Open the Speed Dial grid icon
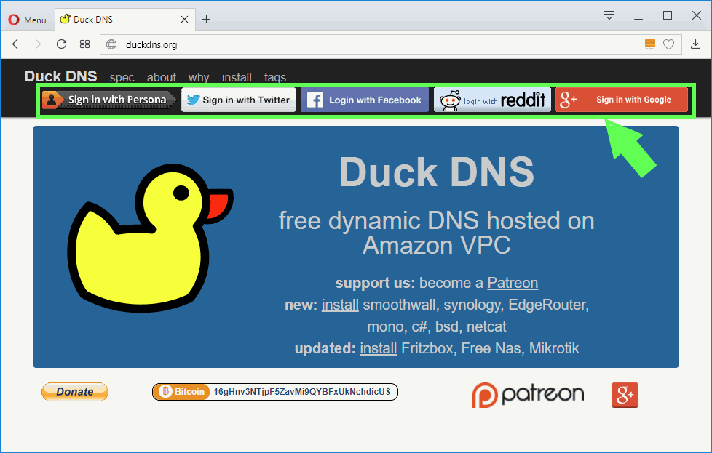 coord(85,44)
